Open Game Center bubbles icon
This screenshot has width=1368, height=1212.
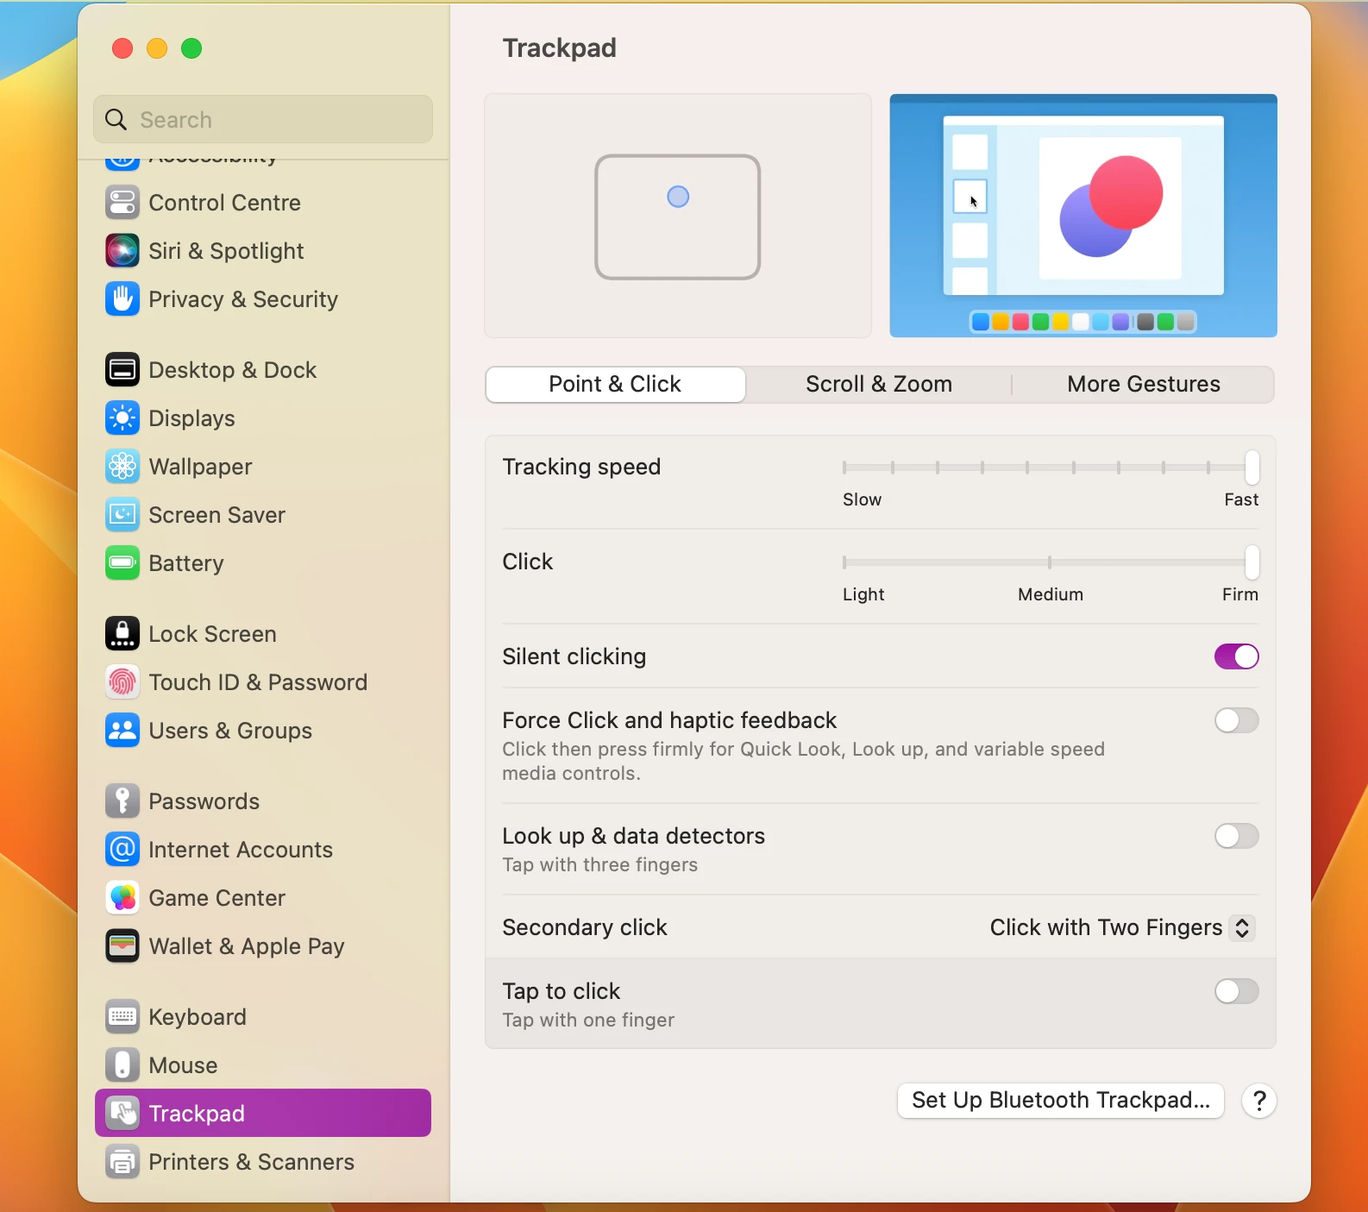(122, 898)
